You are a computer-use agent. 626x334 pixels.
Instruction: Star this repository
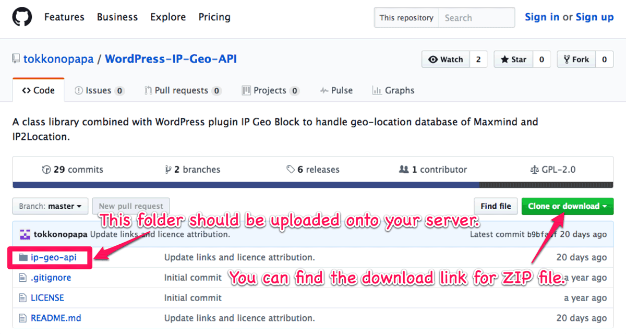pos(514,59)
